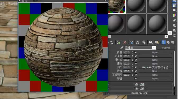This screenshot has height=99, width=178.
Task: Select the top-right gray sample sphere slot
Action: [x=157, y=7]
